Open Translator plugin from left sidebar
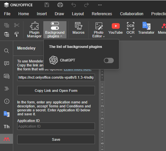The height and width of the screenshot is (151, 166). (7, 114)
